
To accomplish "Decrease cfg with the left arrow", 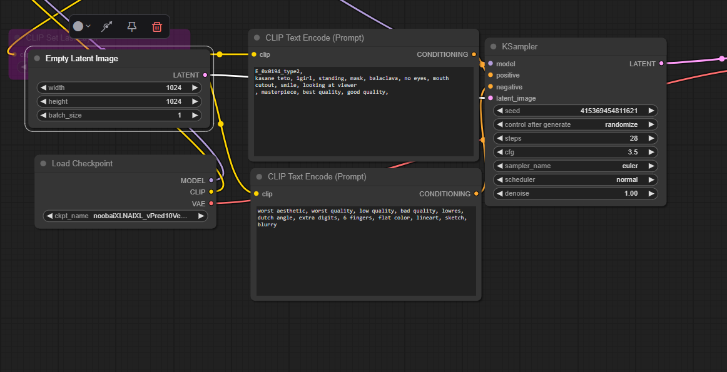I will click(x=499, y=152).
